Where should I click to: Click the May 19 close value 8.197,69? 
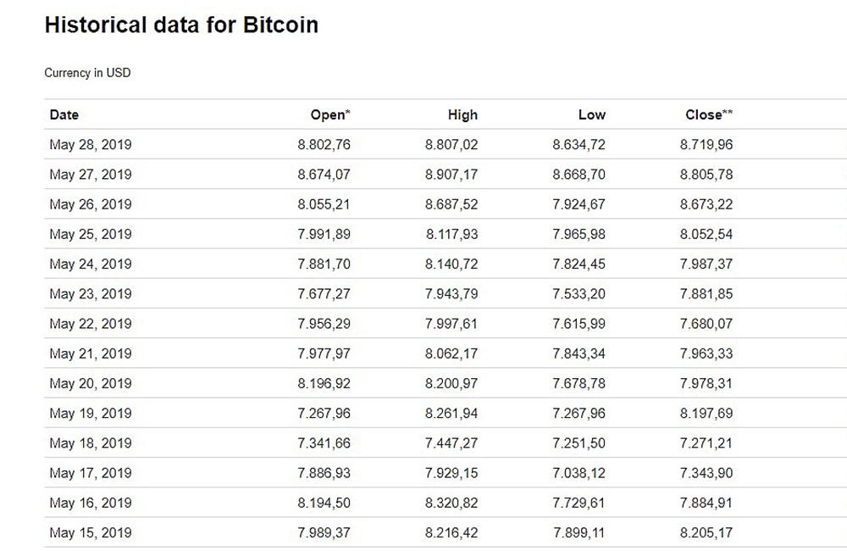(x=706, y=414)
